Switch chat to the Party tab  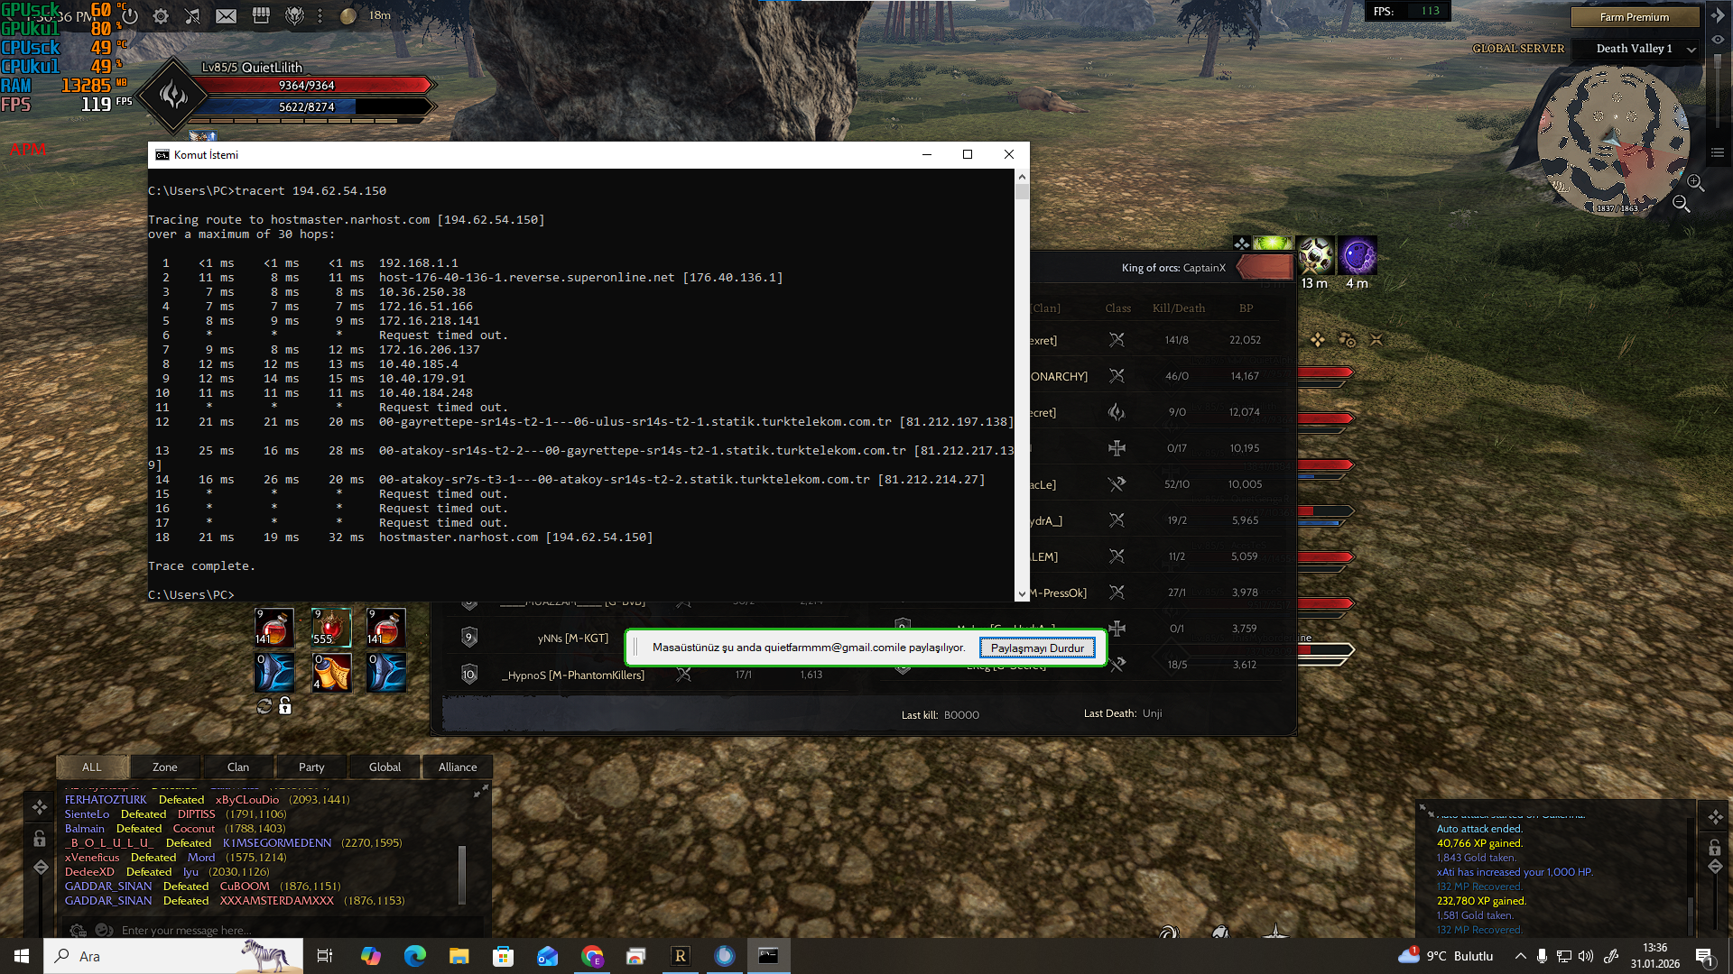[x=311, y=767]
